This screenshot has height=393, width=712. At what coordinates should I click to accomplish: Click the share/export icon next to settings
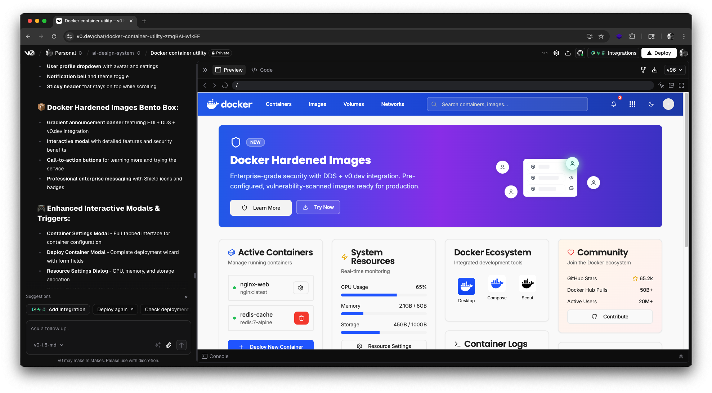pos(568,53)
